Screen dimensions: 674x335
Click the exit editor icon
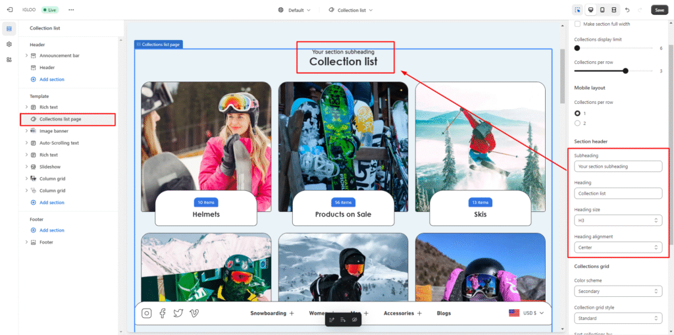click(9, 10)
